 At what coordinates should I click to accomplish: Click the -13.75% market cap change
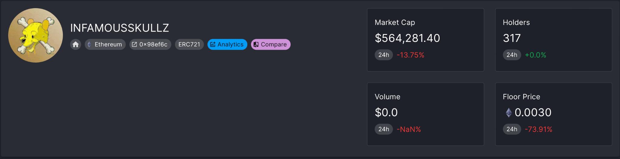pyautogui.click(x=410, y=55)
